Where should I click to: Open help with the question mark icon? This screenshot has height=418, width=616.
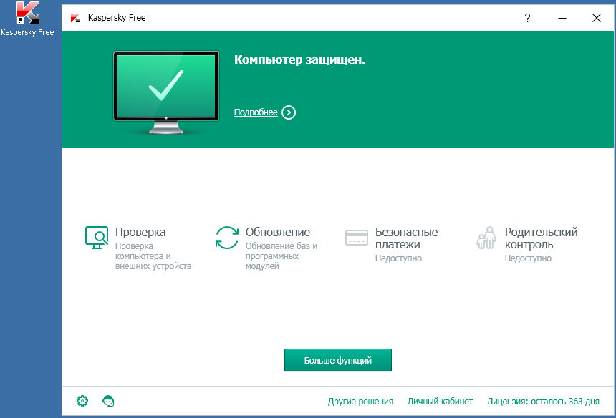(x=527, y=18)
